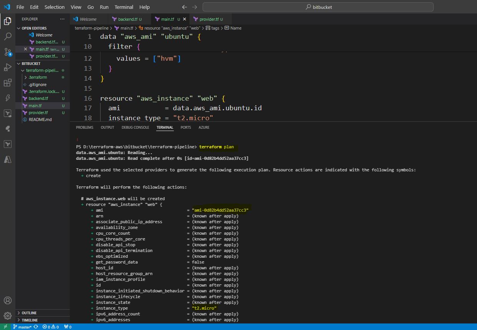Click the bitbucket command center search box
477x330 pixels.
coord(318,7)
